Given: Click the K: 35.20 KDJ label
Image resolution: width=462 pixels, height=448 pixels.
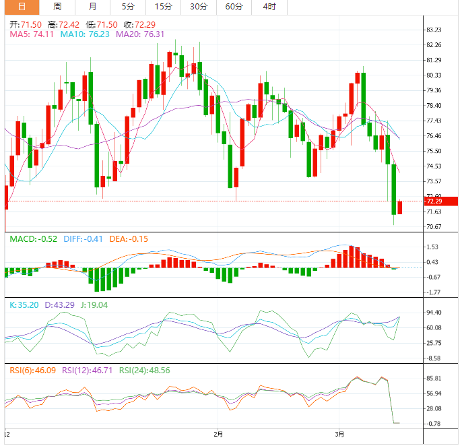Looking at the screenshot, I should click(24, 305).
